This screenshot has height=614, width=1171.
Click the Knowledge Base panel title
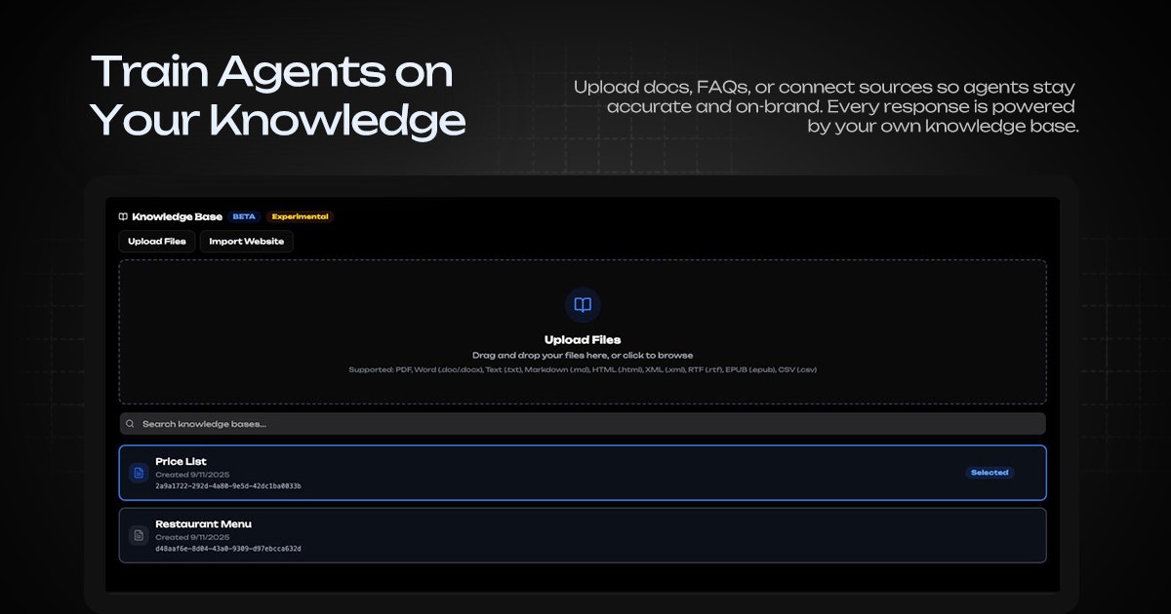tap(177, 216)
